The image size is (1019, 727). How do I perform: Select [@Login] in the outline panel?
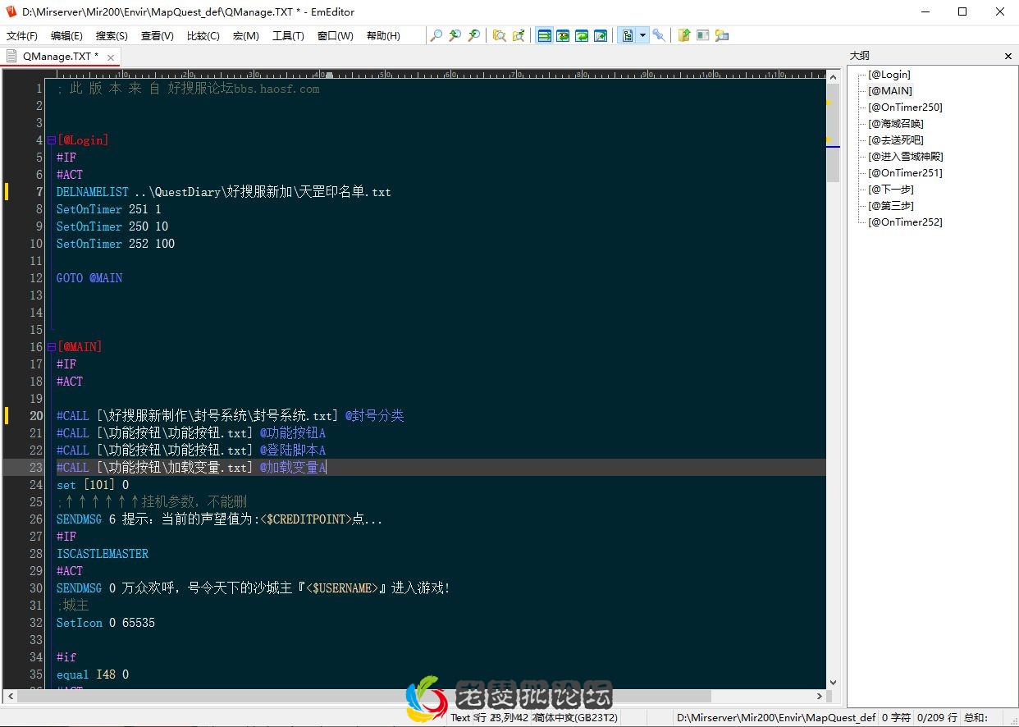pyautogui.click(x=889, y=75)
